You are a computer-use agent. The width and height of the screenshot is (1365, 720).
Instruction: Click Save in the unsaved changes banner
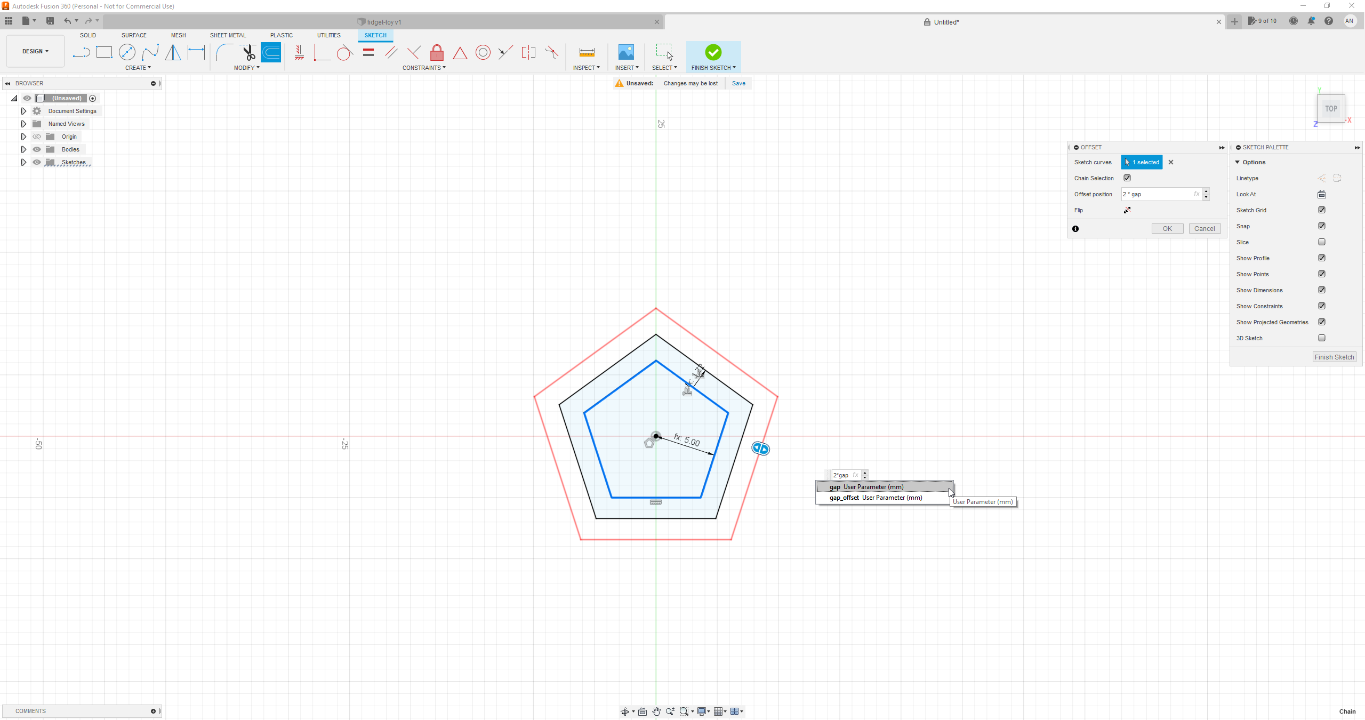[x=738, y=83]
